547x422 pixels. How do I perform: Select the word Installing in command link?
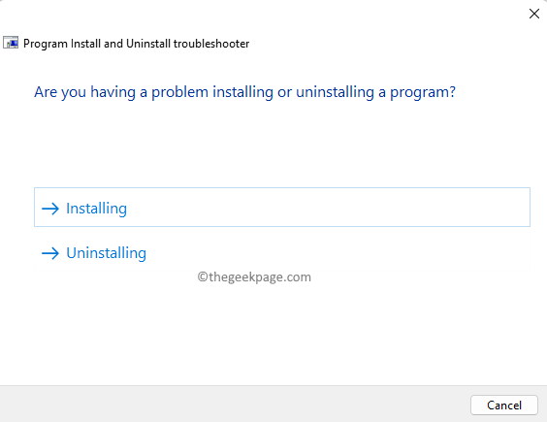point(96,209)
